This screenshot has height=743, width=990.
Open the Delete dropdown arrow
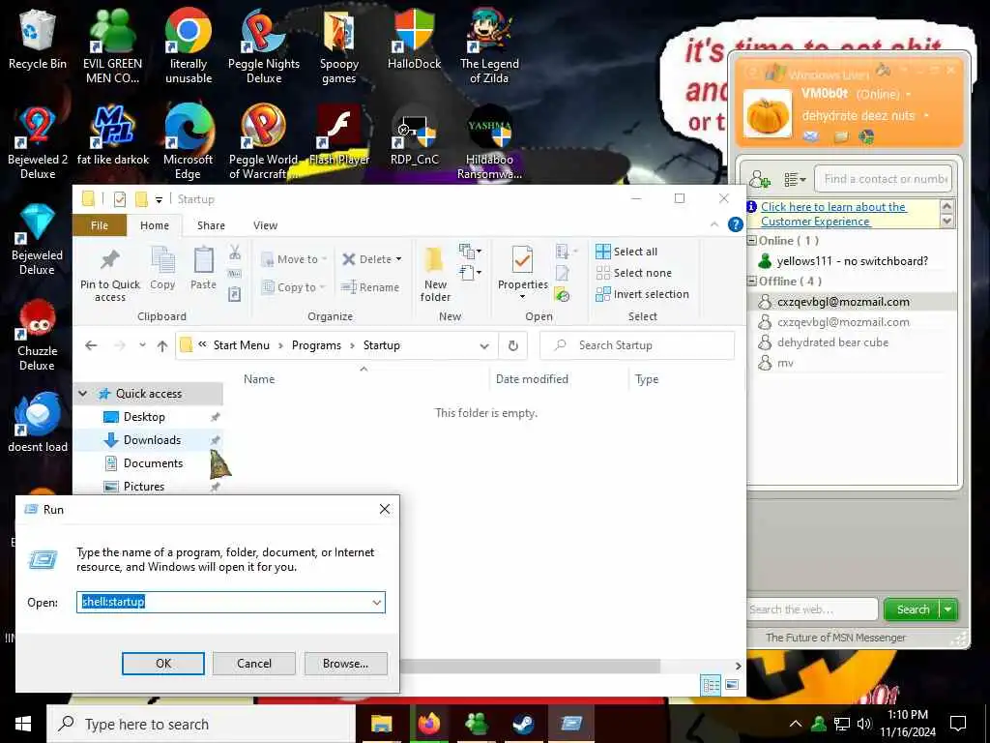click(x=398, y=259)
